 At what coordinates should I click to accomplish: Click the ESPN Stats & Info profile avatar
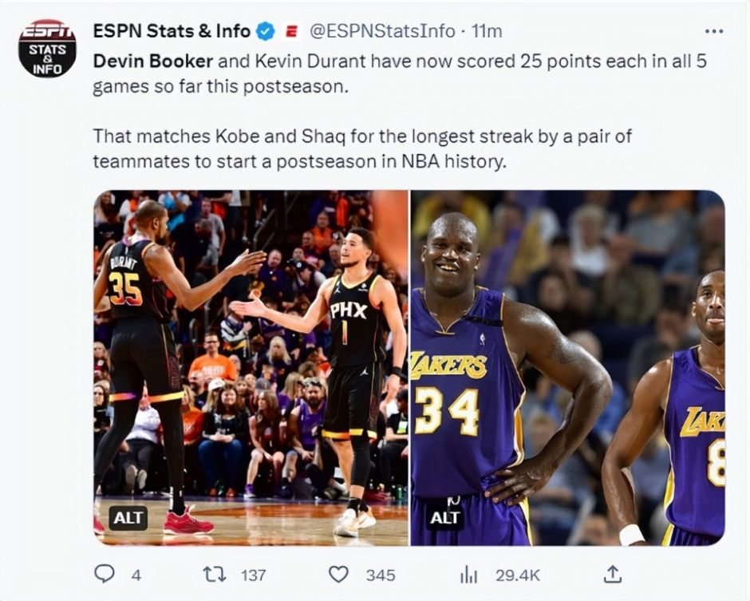pyautogui.click(x=47, y=49)
